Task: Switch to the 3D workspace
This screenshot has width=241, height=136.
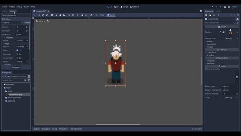Action: tap(116, 7)
